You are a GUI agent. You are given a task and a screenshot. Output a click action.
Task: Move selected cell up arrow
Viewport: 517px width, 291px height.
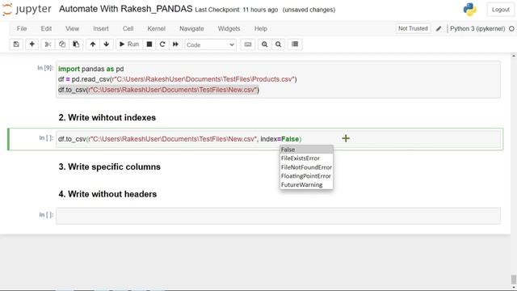pos(93,44)
